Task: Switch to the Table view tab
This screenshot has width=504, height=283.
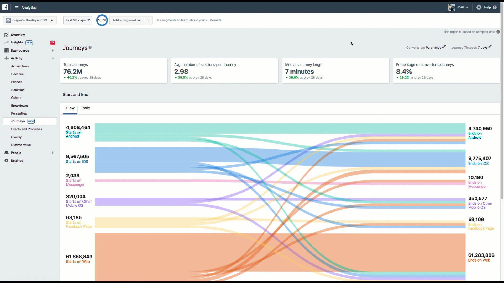Action: pos(85,108)
